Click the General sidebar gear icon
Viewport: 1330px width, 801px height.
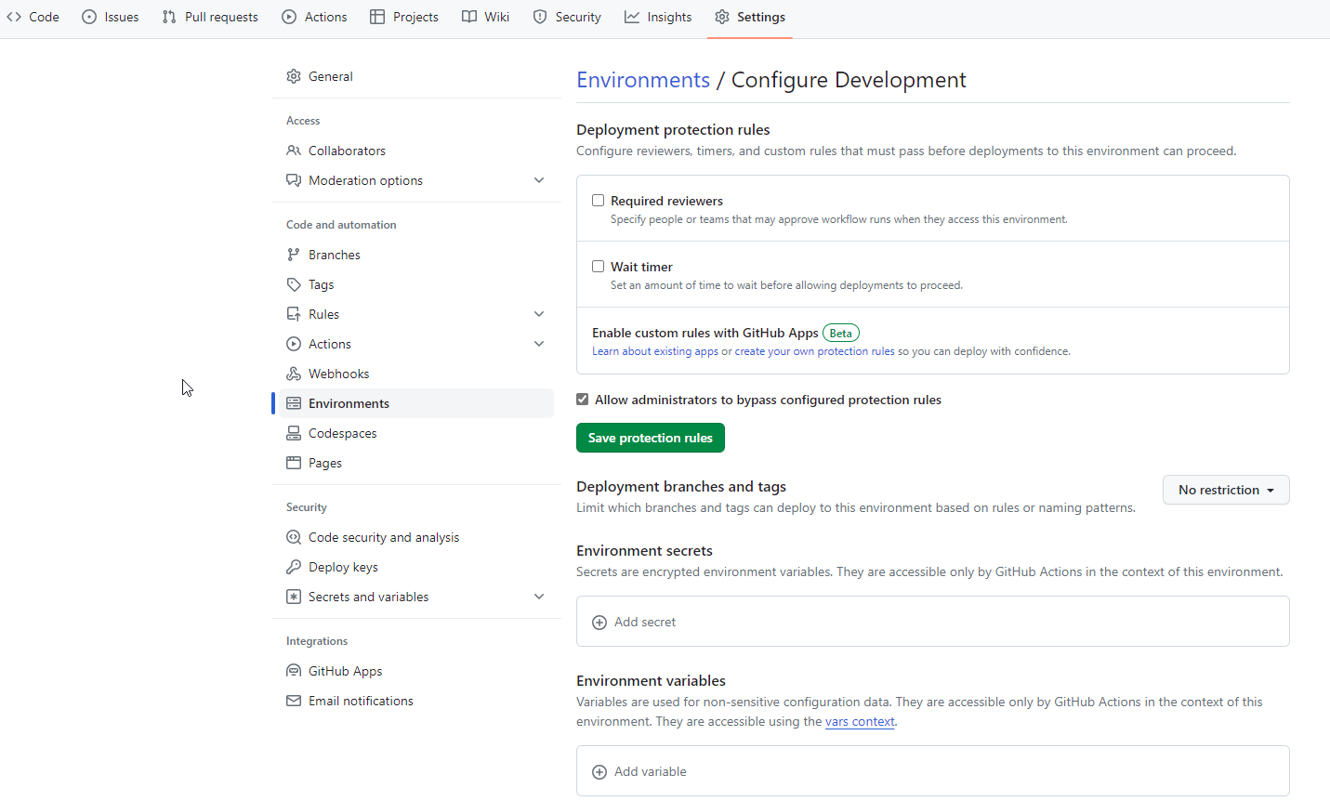click(x=294, y=76)
